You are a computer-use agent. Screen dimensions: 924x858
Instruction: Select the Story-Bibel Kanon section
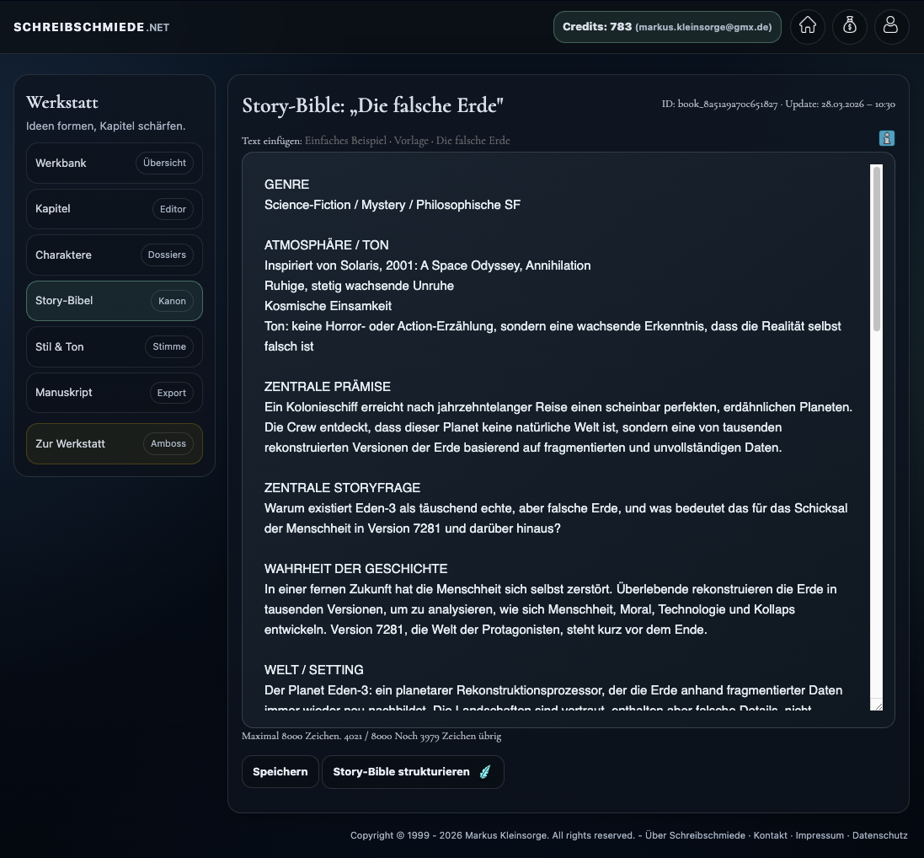pyautogui.click(x=114, y=300)
